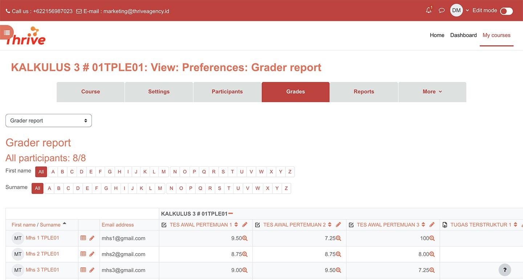The image size is (523, 280).
Task: Sort by TES AWAL PERTEMUAN 2 arrows
Action: click(x=330, y=225)
